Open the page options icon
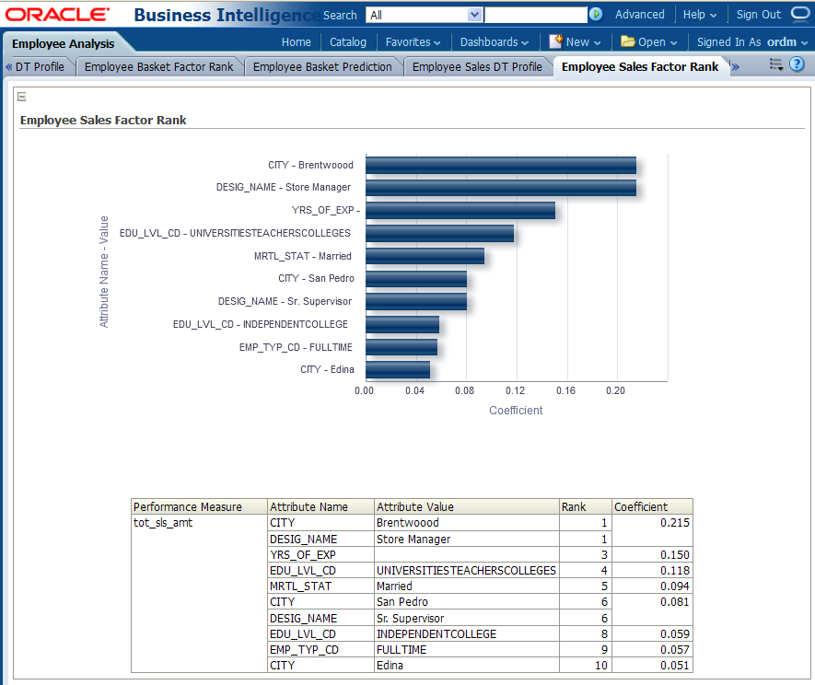This screenshot has height=685, width=815. [775, 65]
